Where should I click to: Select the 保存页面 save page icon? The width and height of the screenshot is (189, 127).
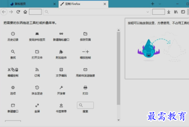point(85,34)
